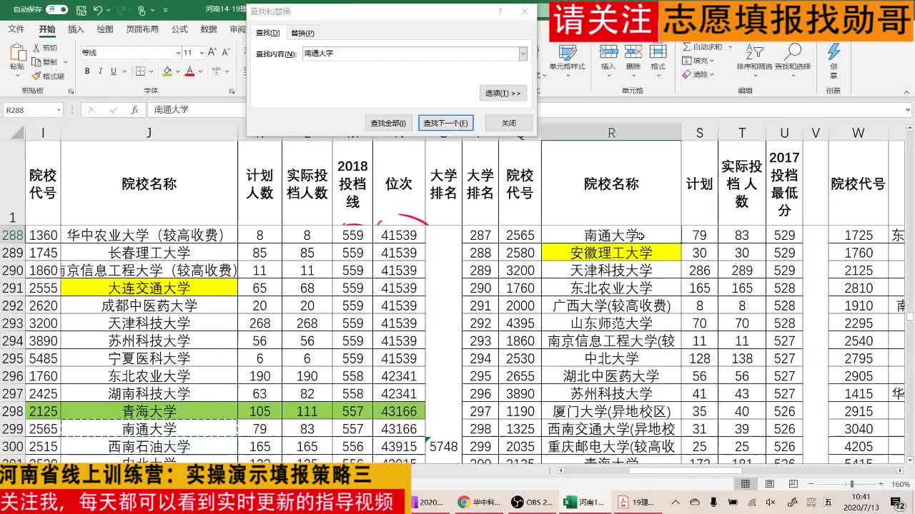Click the 格式刷 format painter icon
Screen dimensions: 915x514
tap(37, 76)
